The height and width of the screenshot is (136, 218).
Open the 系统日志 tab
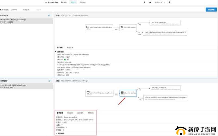pos(91,113)
